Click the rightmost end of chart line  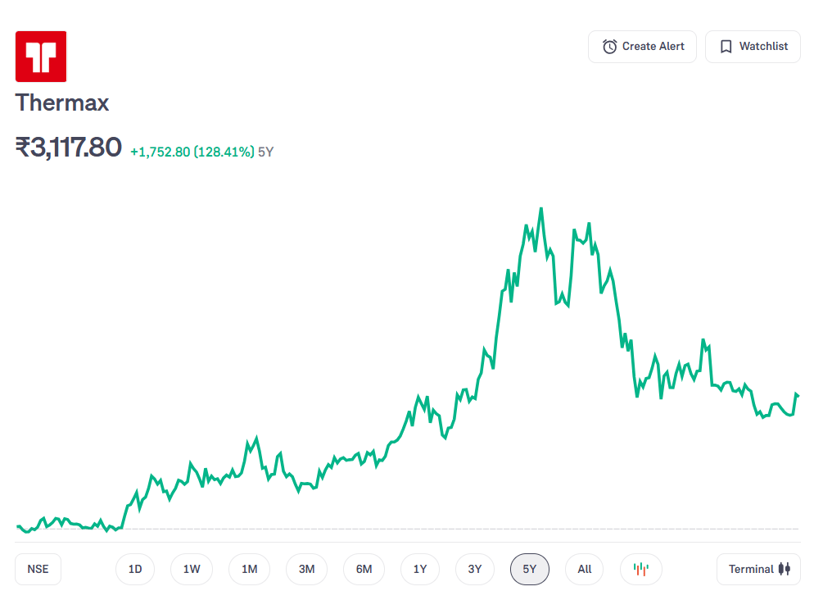798,395
